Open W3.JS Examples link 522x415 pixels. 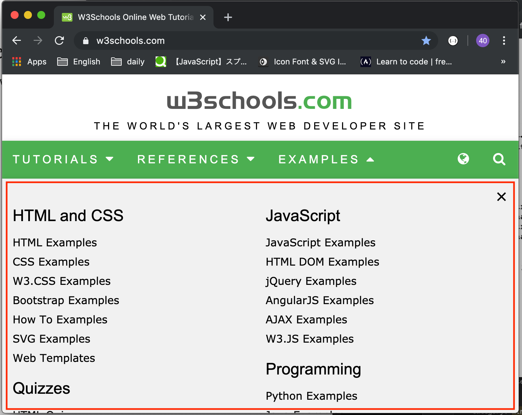[310, 339]
